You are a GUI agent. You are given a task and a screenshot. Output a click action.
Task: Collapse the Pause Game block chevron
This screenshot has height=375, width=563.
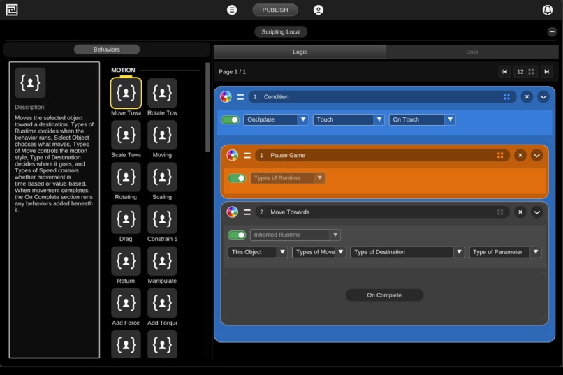[x=536, y=156]
